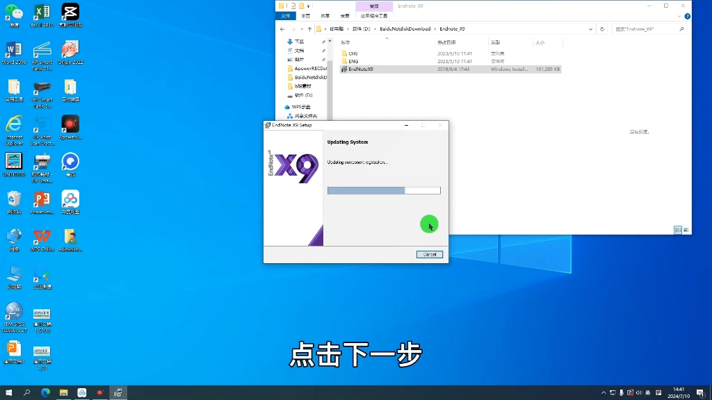Image resolution: width=712 pixels, height=400 pixels.
Task: Open taskbar search magnifier
Action: [27, 393]
